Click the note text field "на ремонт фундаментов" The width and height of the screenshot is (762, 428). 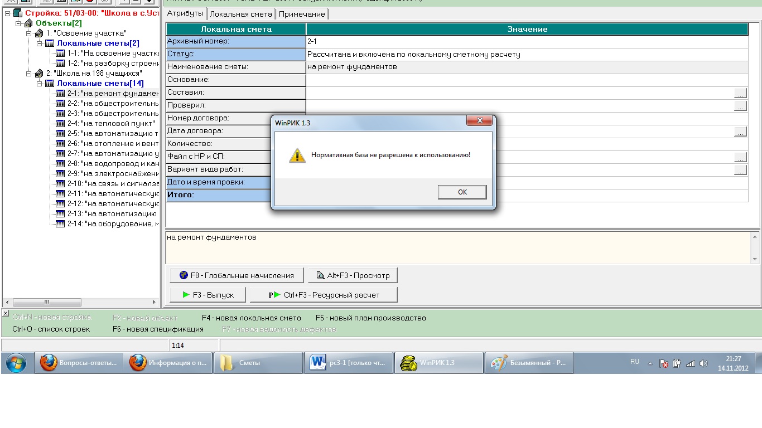point(457,247)
